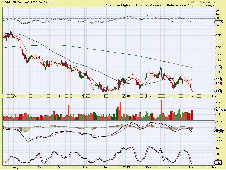This screenshot has width=226, height=170.
Task: Click the green moving average tag 4.18
Action: (218, 68)
